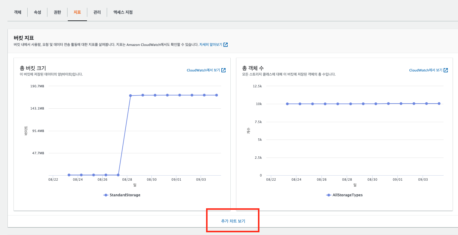
Task: Click 47.7MB axis label
Action: pos(38,153)
